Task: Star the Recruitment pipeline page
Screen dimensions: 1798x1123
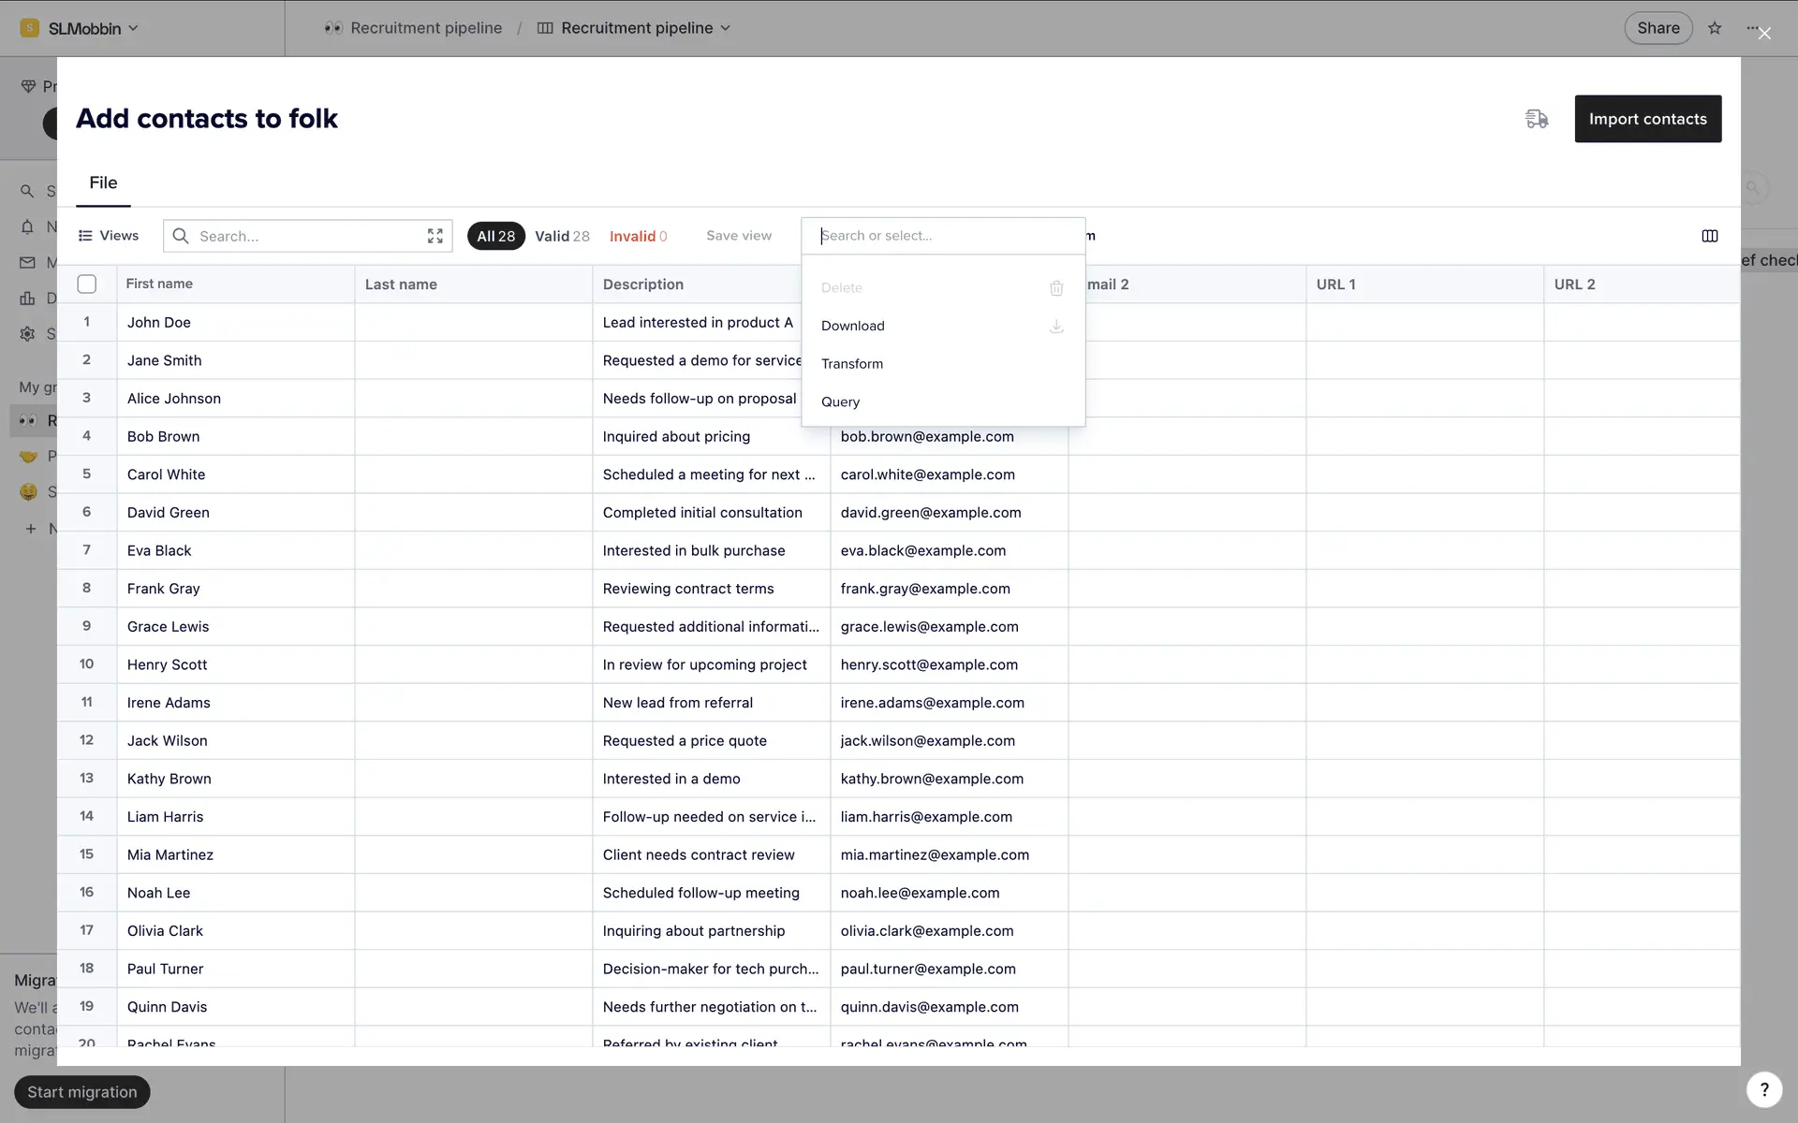Action: pos(1714,28)
